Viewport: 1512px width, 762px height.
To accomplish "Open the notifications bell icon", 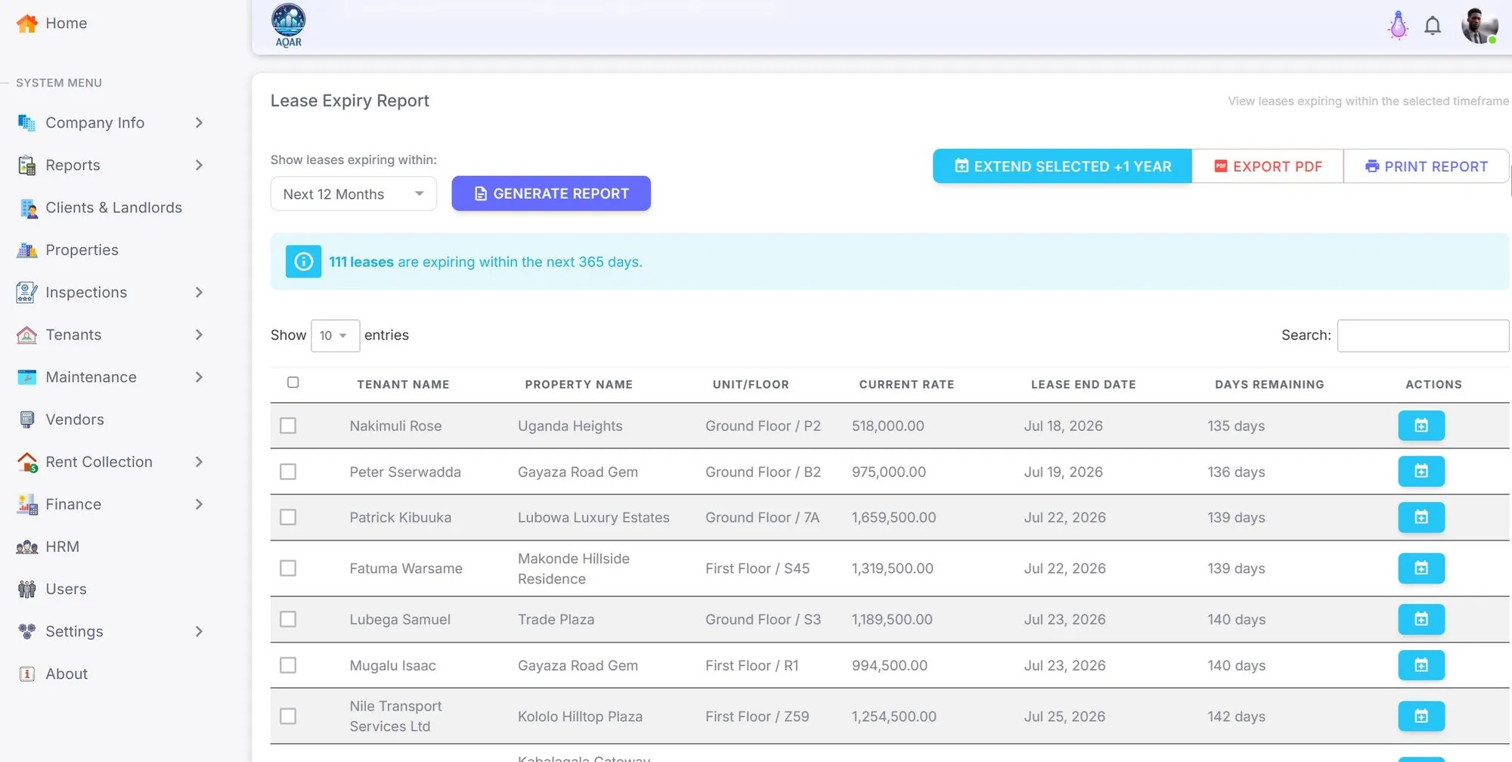I will pos(1432,26).
